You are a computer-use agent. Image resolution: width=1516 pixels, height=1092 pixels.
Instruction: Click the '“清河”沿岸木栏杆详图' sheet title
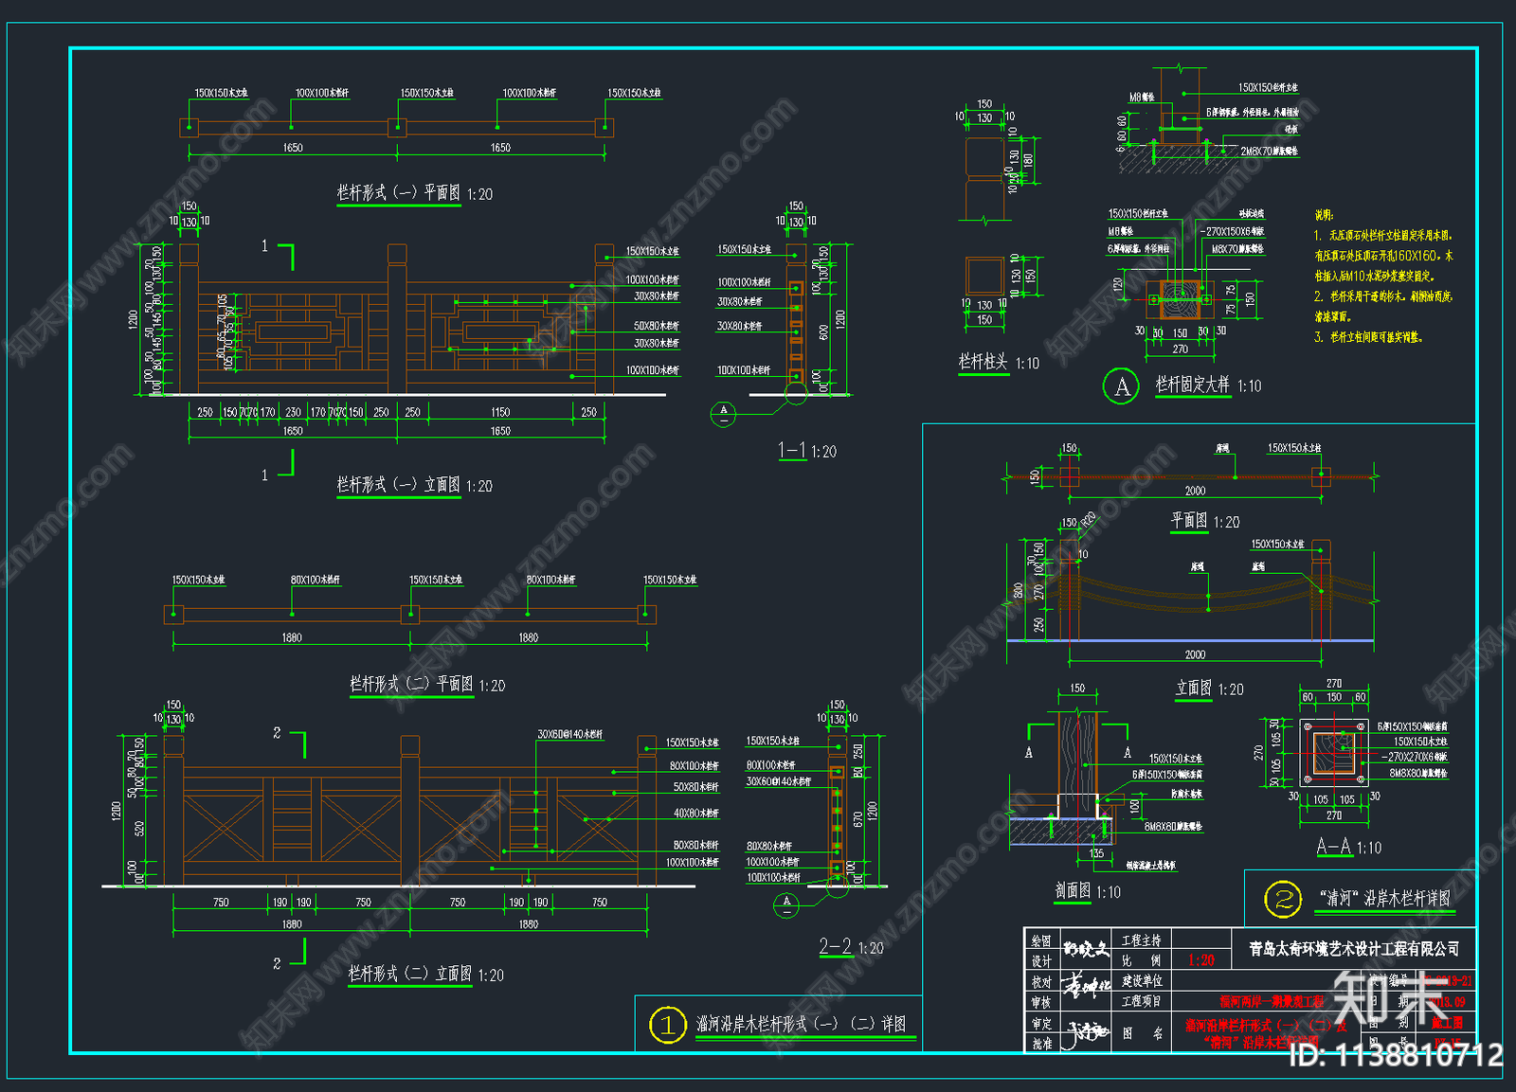1384,898
